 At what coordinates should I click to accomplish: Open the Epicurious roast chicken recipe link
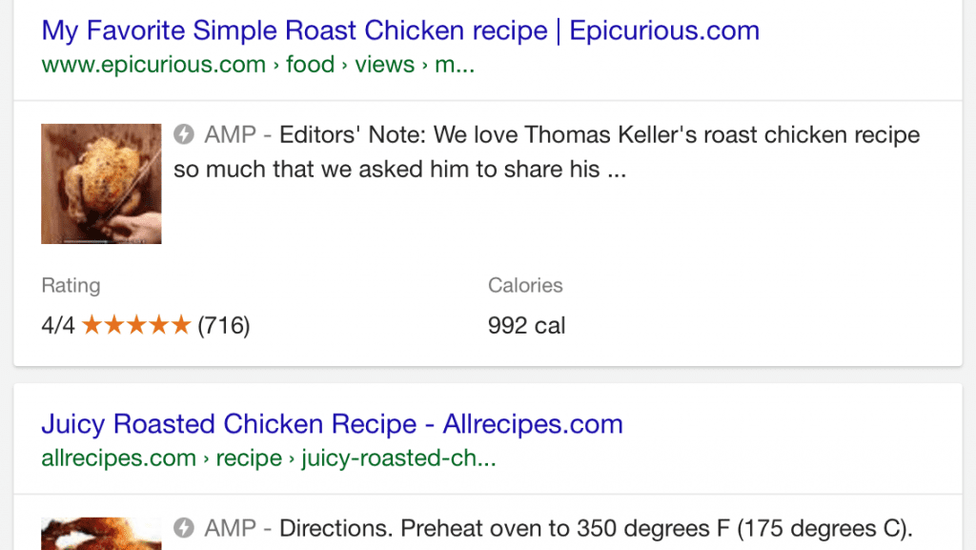[x=399, y=31]
